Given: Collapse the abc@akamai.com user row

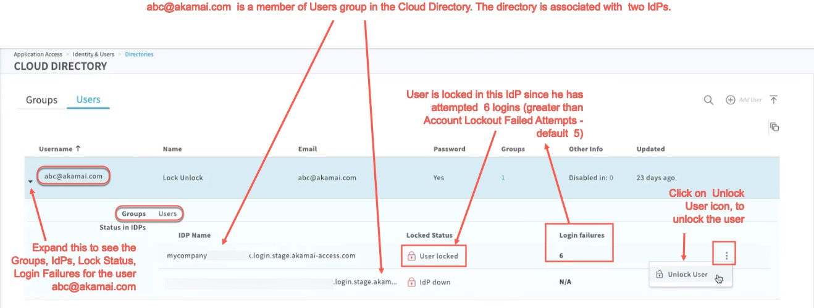Looking at the screenshot, I should [31, 181].
